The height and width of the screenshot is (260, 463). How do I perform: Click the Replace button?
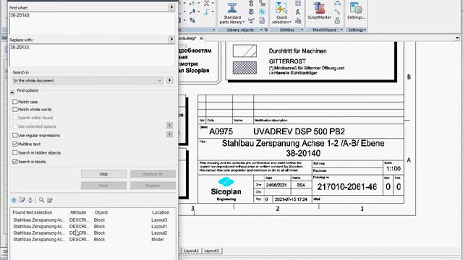click(153, 186)
